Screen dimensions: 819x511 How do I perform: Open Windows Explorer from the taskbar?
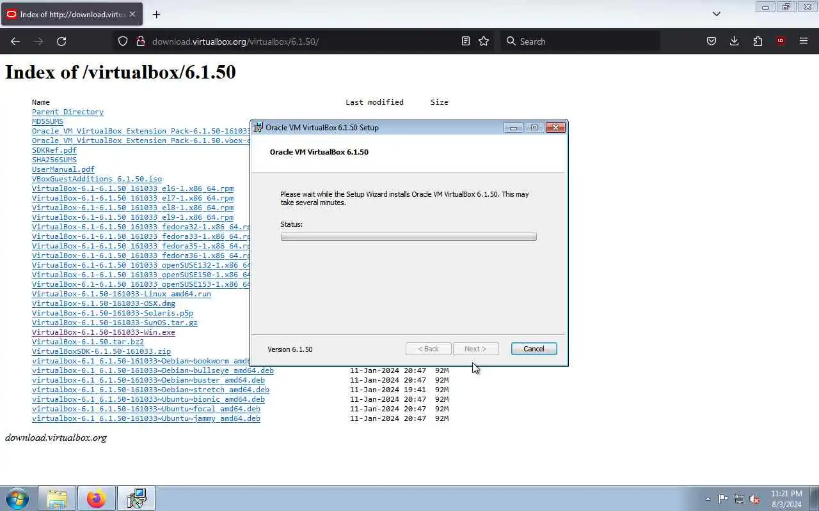click(x=57, y=498)
